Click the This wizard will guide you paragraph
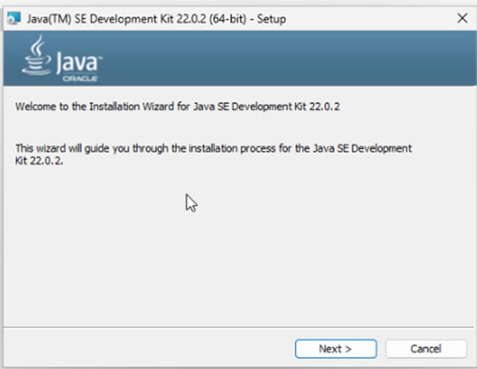Viewport: 477px width, 369px height. [x=143, y=149]
